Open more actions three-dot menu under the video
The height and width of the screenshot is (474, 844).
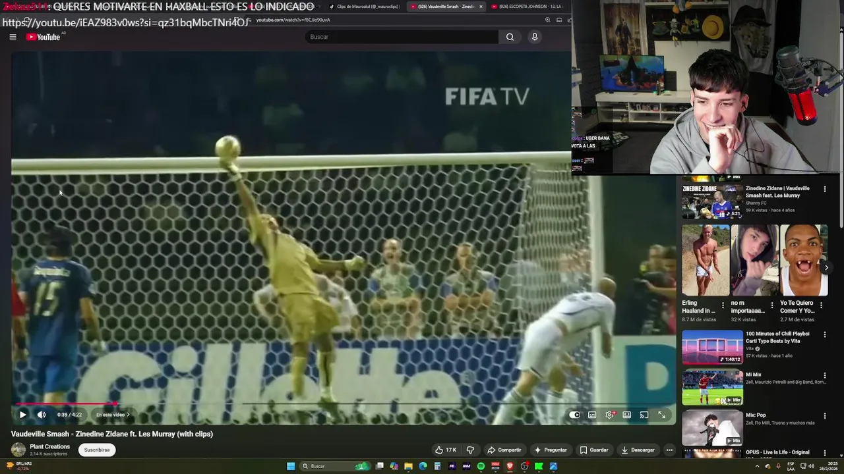pyautogui.click(x=669, y=450)
